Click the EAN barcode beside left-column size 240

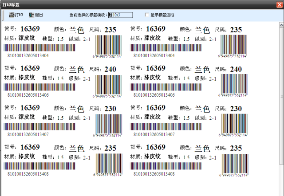tap(107, 84)
